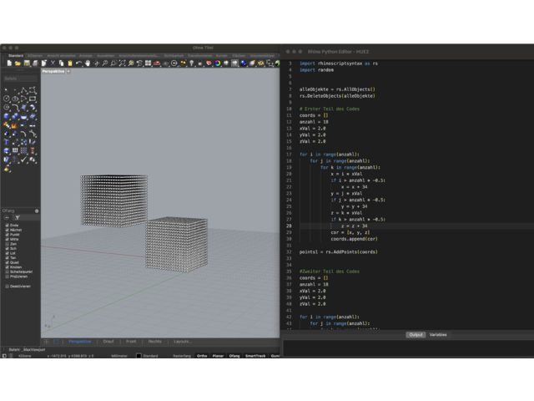Select the blue Box solid tool
The image size is (534, 401).
[x=7, y=116]
